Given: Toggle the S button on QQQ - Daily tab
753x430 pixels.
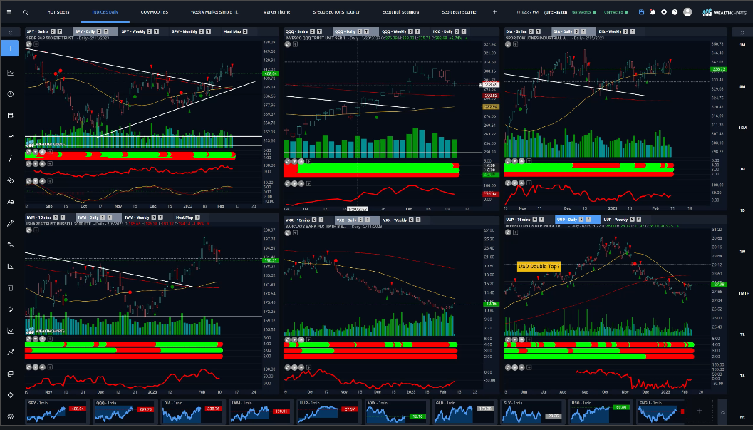Looking at the screenshot, I should [x=360, y=31].
